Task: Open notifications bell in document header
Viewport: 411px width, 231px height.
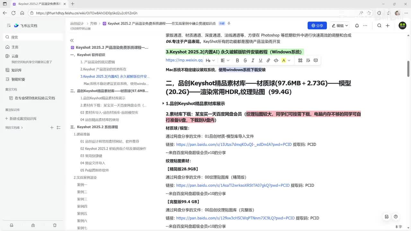Action: click(x=357, y=26)
